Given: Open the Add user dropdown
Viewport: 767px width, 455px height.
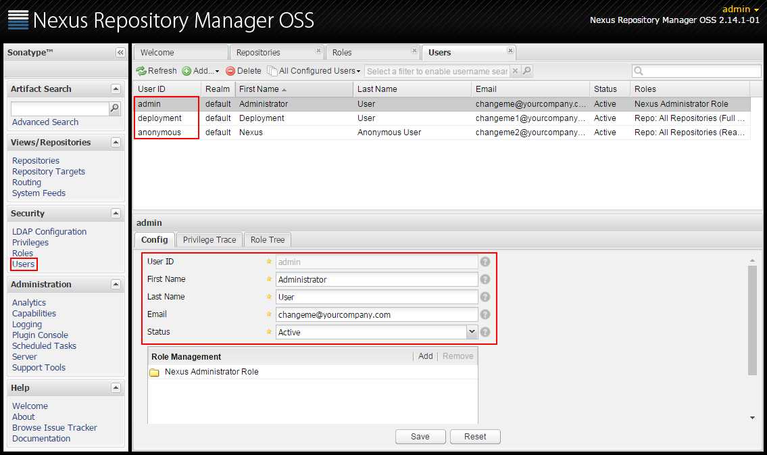Looking at the screenshot, I should [201, 71].
